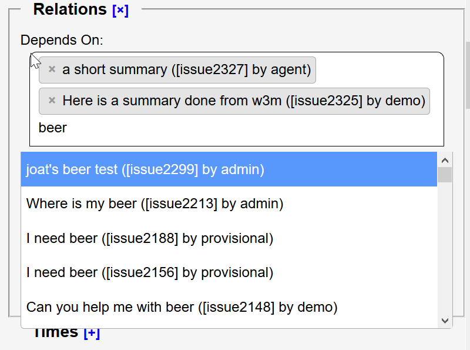Remove the "a short summary" issue2327 chip
470x350 pixels.
52,69
